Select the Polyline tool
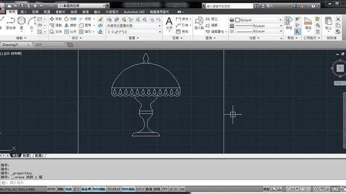 coord(10,23)
